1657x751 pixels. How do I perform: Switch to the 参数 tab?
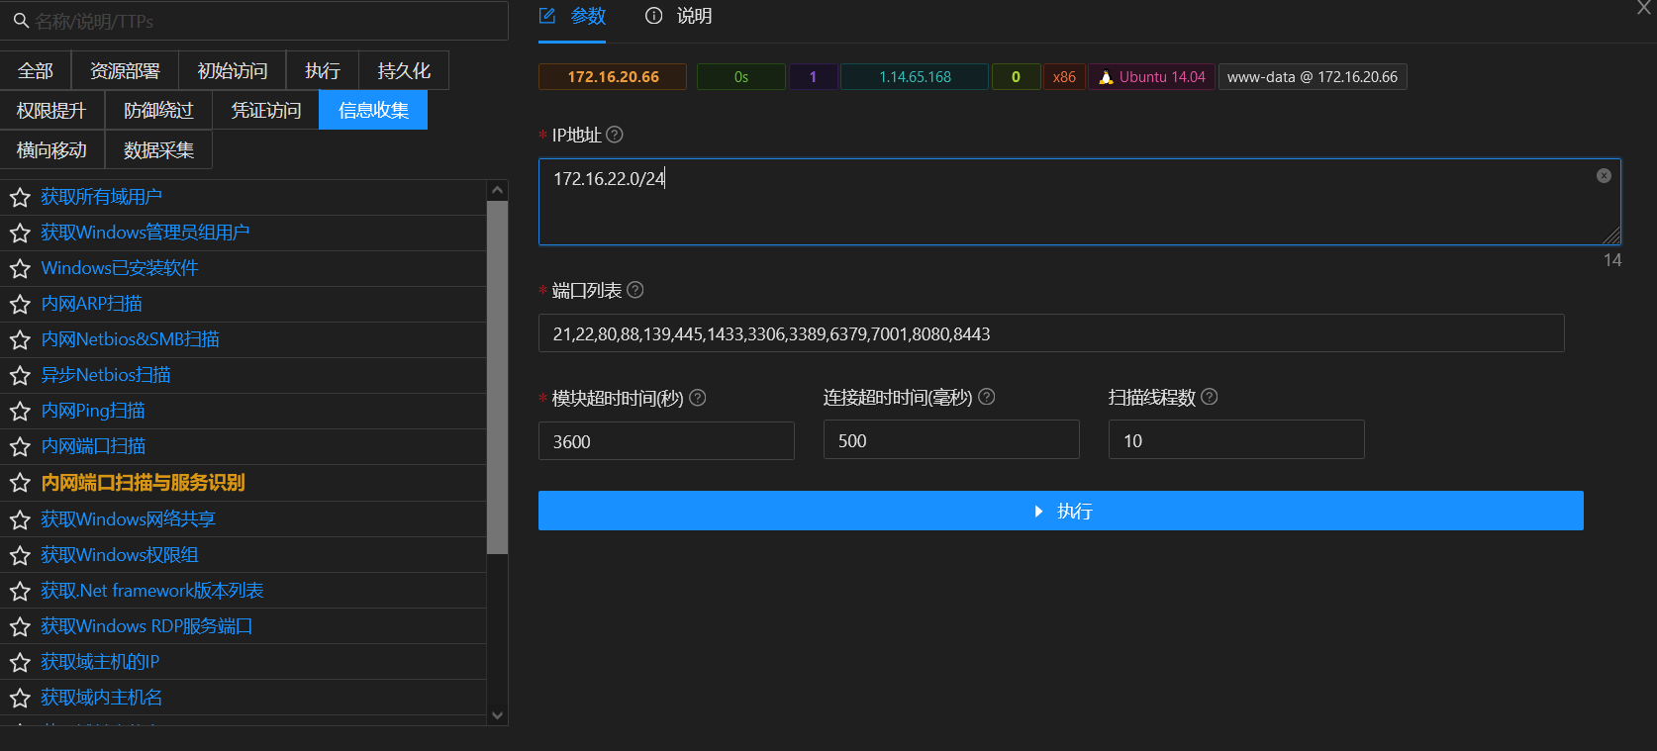(x=572, y=17)
